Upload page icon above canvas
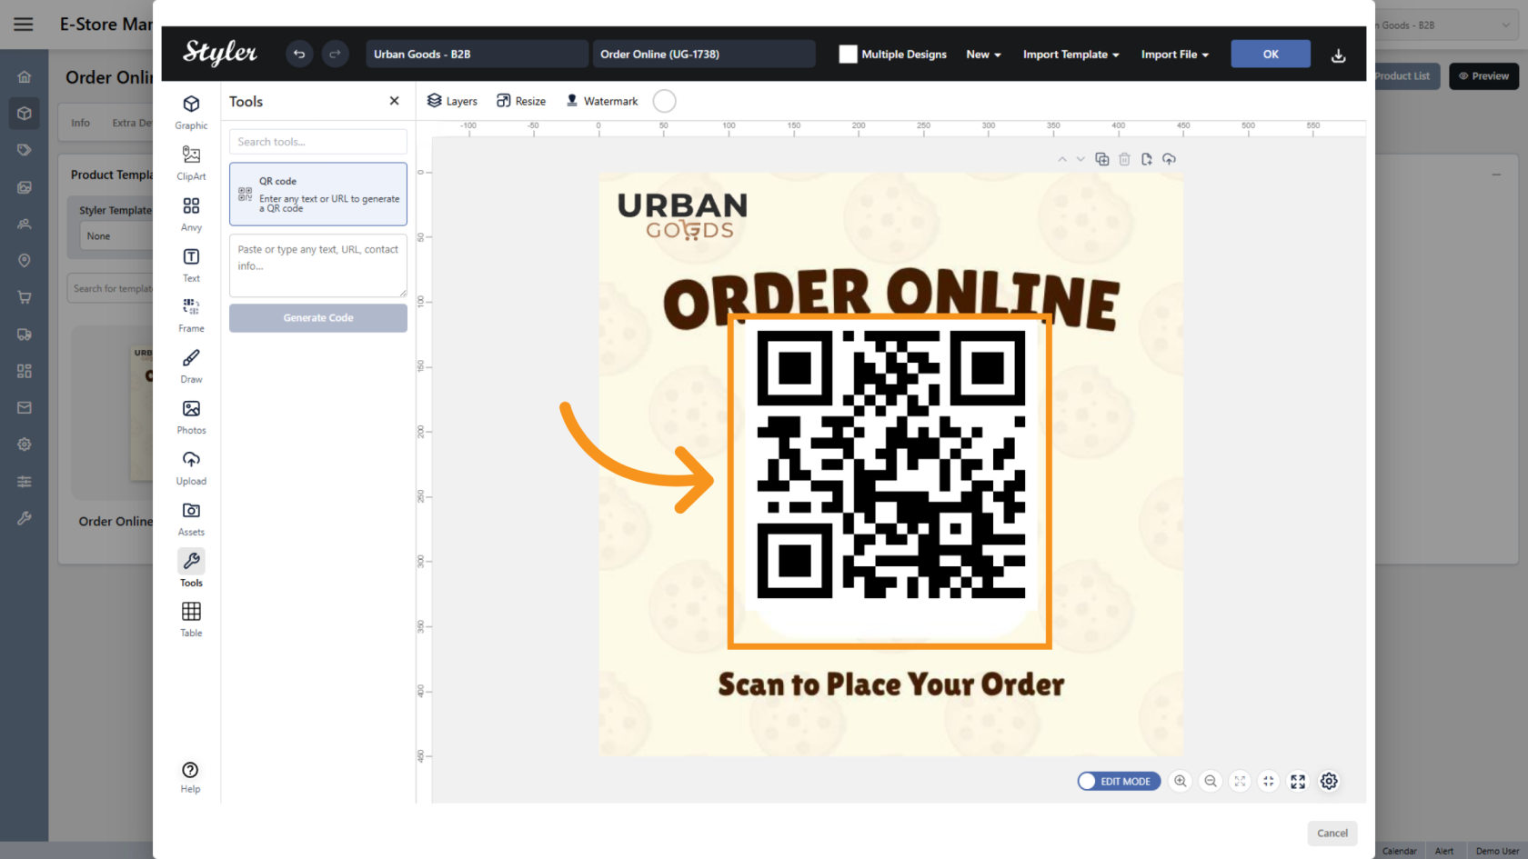Screen dimensions: 1528x859 point(1170,159)
